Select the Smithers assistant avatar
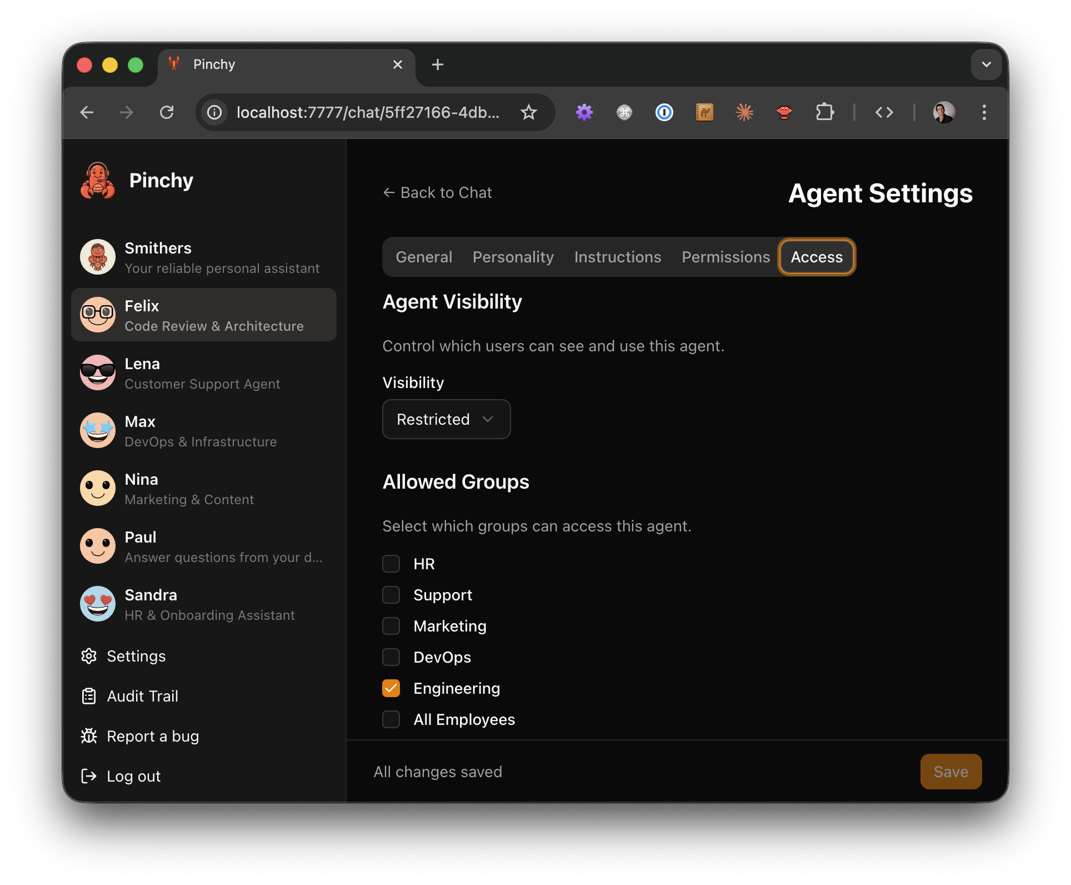 point(98,257)
